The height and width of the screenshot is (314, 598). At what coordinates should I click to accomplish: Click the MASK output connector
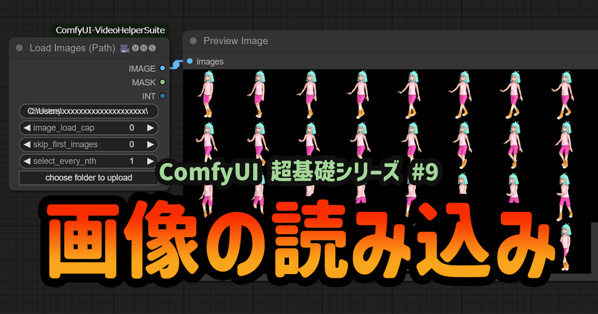163,82
